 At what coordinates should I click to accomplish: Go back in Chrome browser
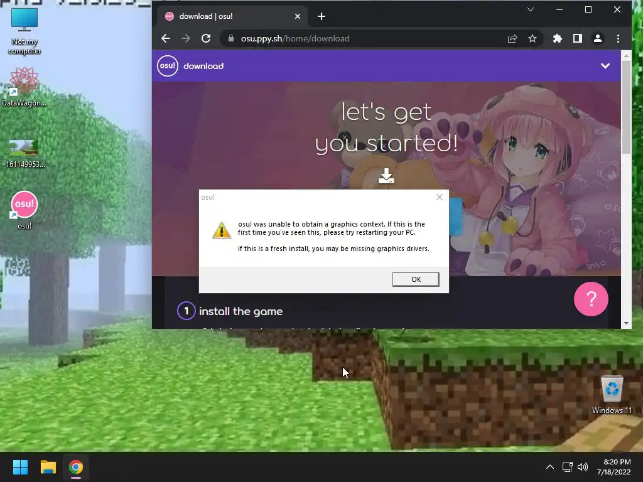tap(166, 38)
